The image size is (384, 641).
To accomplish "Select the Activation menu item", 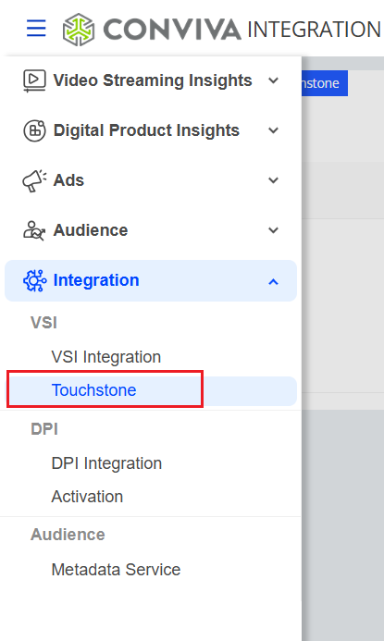I will point(87,497).
